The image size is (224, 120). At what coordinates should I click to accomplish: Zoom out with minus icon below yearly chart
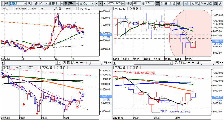(193, 63)
